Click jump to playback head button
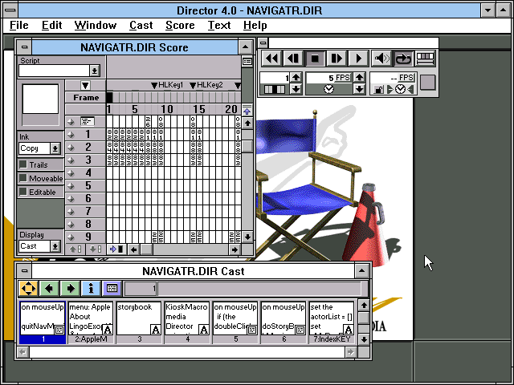The width and height of the screenshot is (514, 385). pos(116,249)
